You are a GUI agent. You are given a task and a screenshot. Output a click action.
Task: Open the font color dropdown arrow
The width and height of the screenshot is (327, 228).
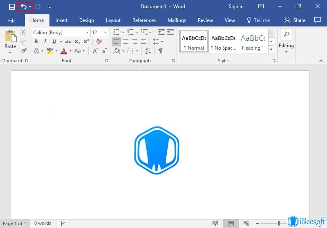click(70, 51)
